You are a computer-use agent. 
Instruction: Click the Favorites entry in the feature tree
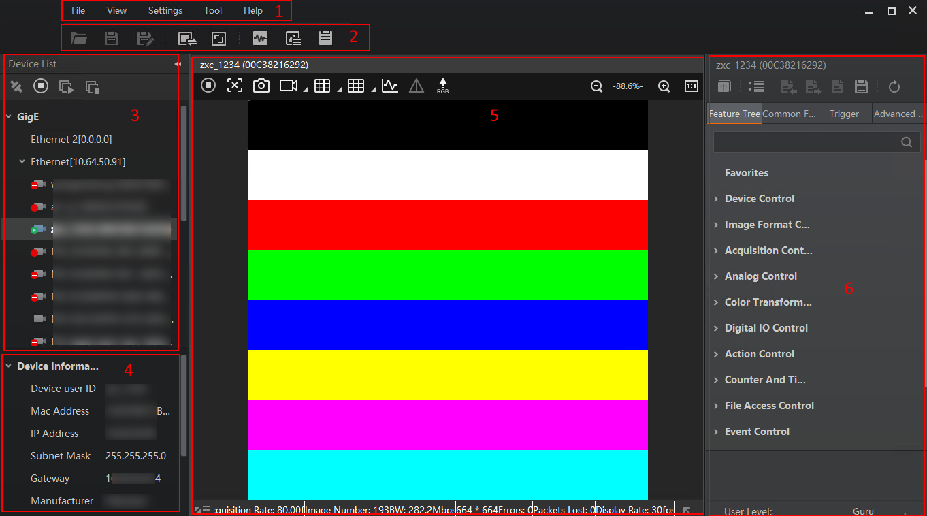[746, 173]
